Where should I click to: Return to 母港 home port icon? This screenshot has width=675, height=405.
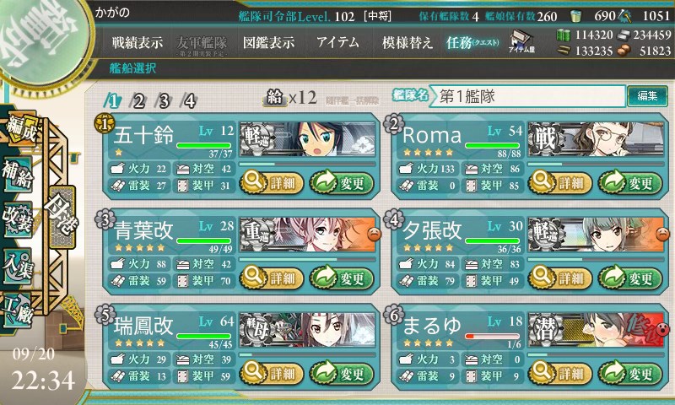pos(62,217)
